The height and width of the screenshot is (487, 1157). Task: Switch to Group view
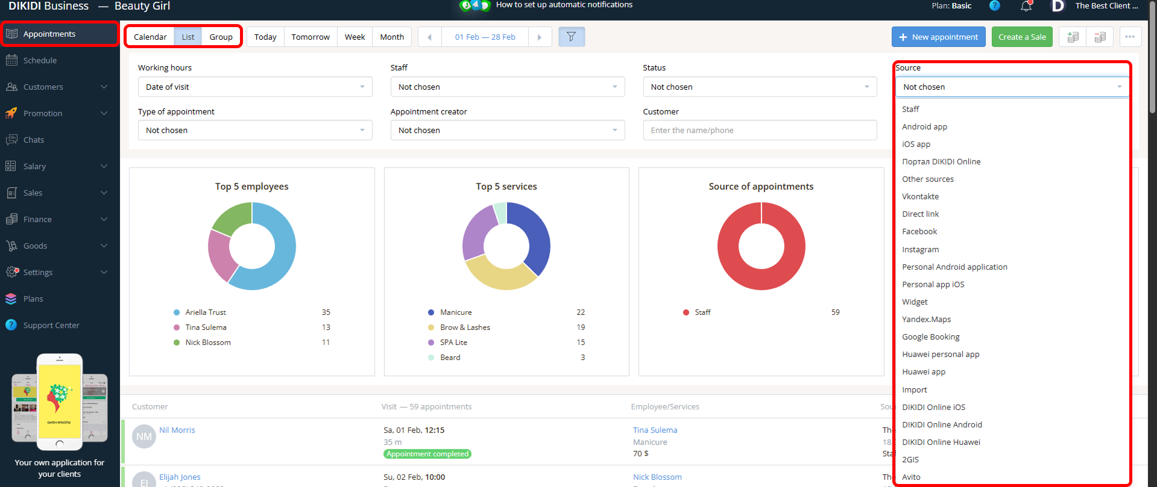point(221,37)
